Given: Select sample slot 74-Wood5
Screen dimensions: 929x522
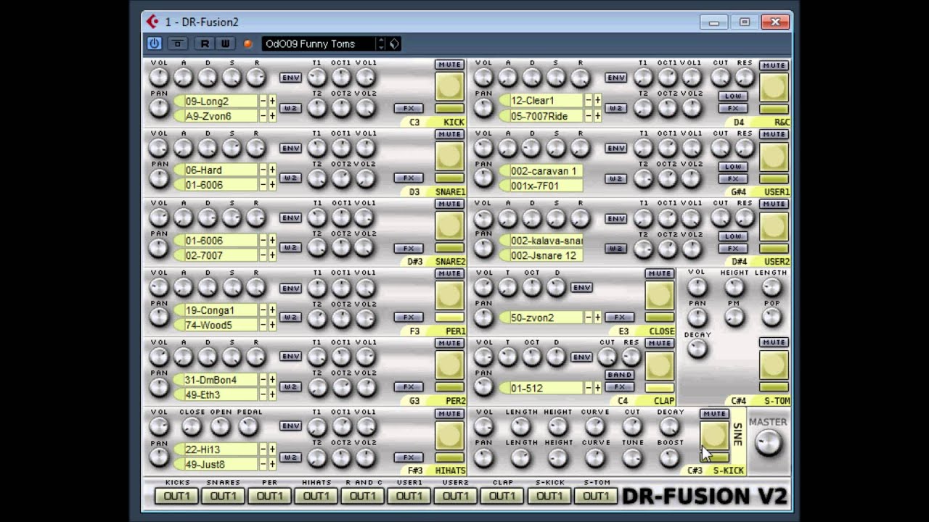Looking at the screenshot, I should coord(221,326).
